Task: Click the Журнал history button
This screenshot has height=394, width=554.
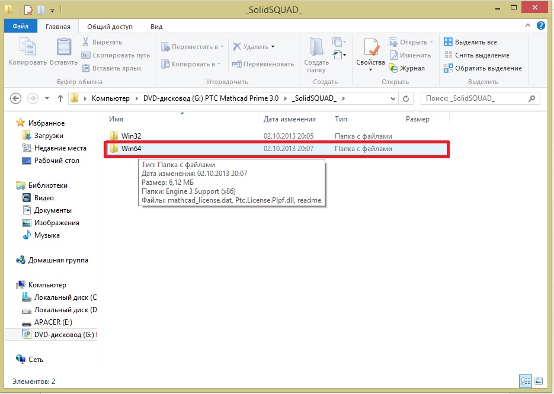Action: 406,68
